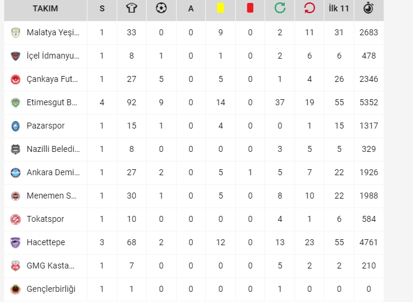Sort by the S seasons column header

(102, 8)
